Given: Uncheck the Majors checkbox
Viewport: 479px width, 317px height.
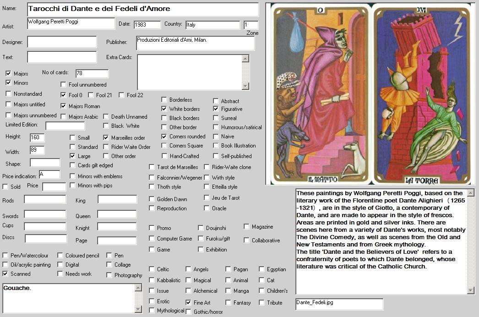Looking at the screenshot, I should [x=8, y=73].
